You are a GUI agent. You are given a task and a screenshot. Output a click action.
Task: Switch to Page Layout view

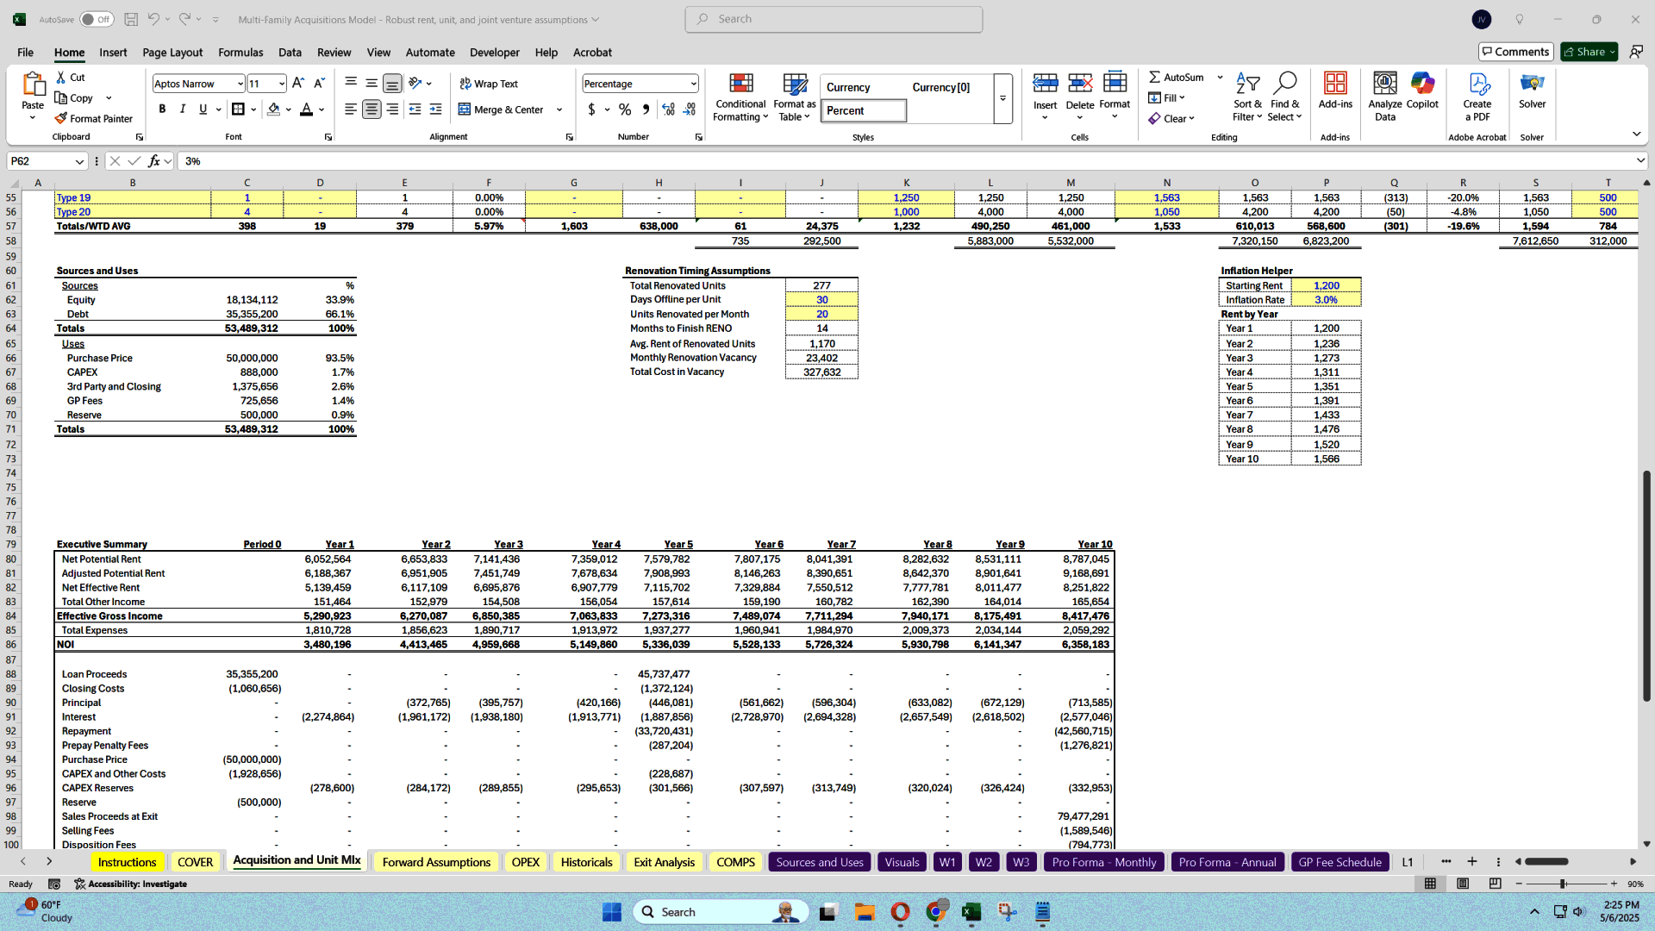coord(1463,884)
